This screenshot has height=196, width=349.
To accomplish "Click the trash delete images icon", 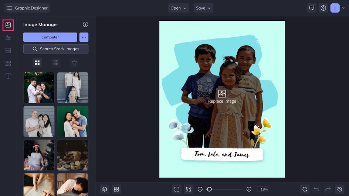I will click(74, 63).
